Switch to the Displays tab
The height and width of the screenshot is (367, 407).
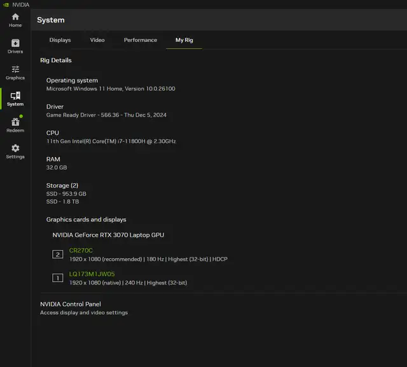point(60,40)
